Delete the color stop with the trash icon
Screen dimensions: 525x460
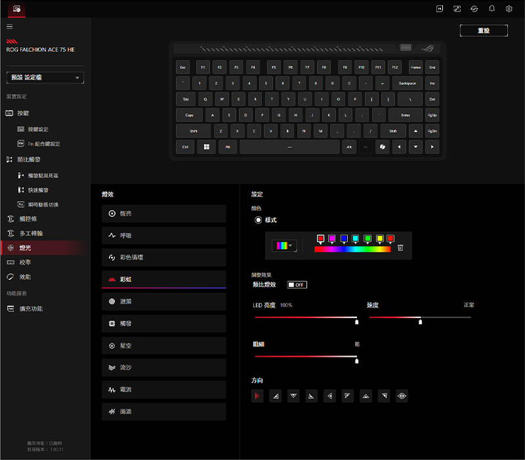pyautogui.click(x=400, y=247)
